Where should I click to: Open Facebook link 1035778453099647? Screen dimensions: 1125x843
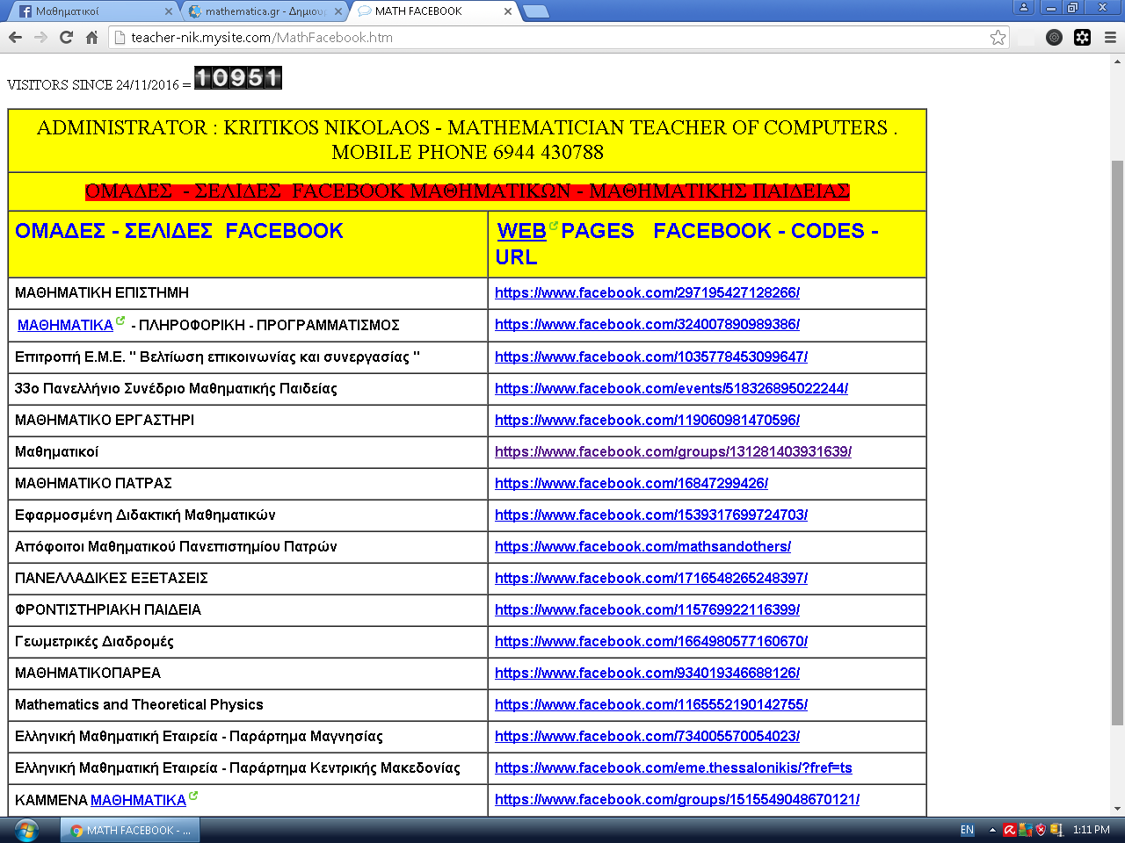651,357
